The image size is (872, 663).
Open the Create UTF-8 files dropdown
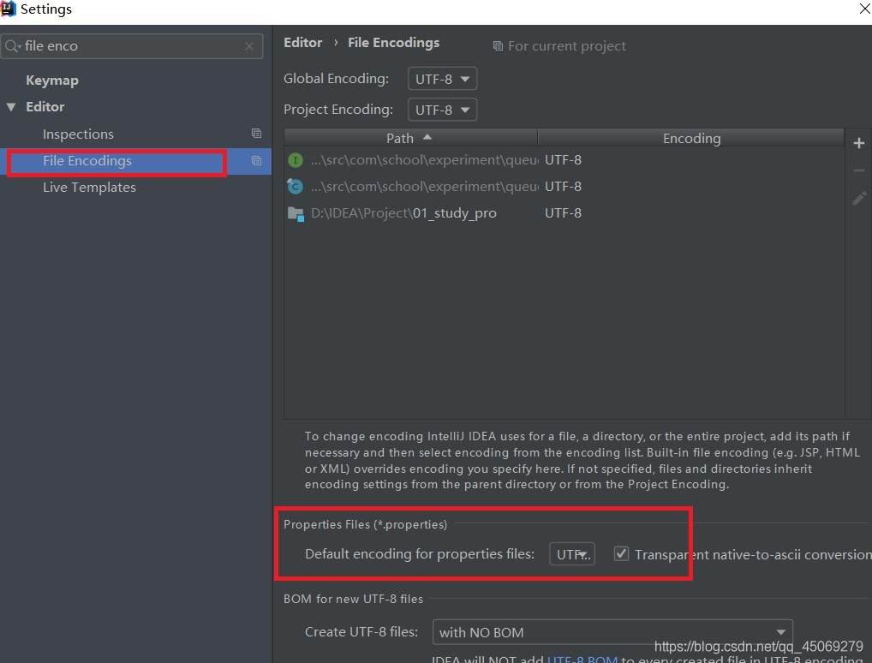(612, 632)
